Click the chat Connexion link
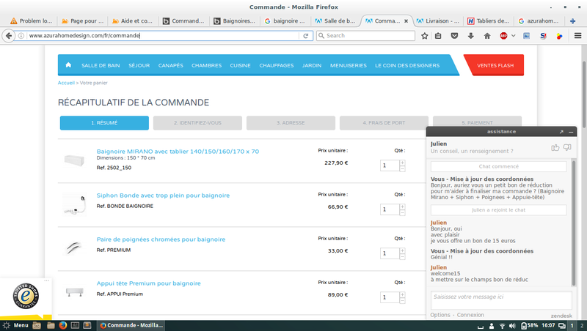Image resolution: width=587 pixels, height=331 pixels. (x=470, y=315)
